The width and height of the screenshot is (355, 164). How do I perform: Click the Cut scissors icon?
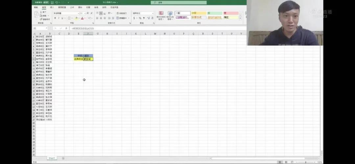[41, 12]
